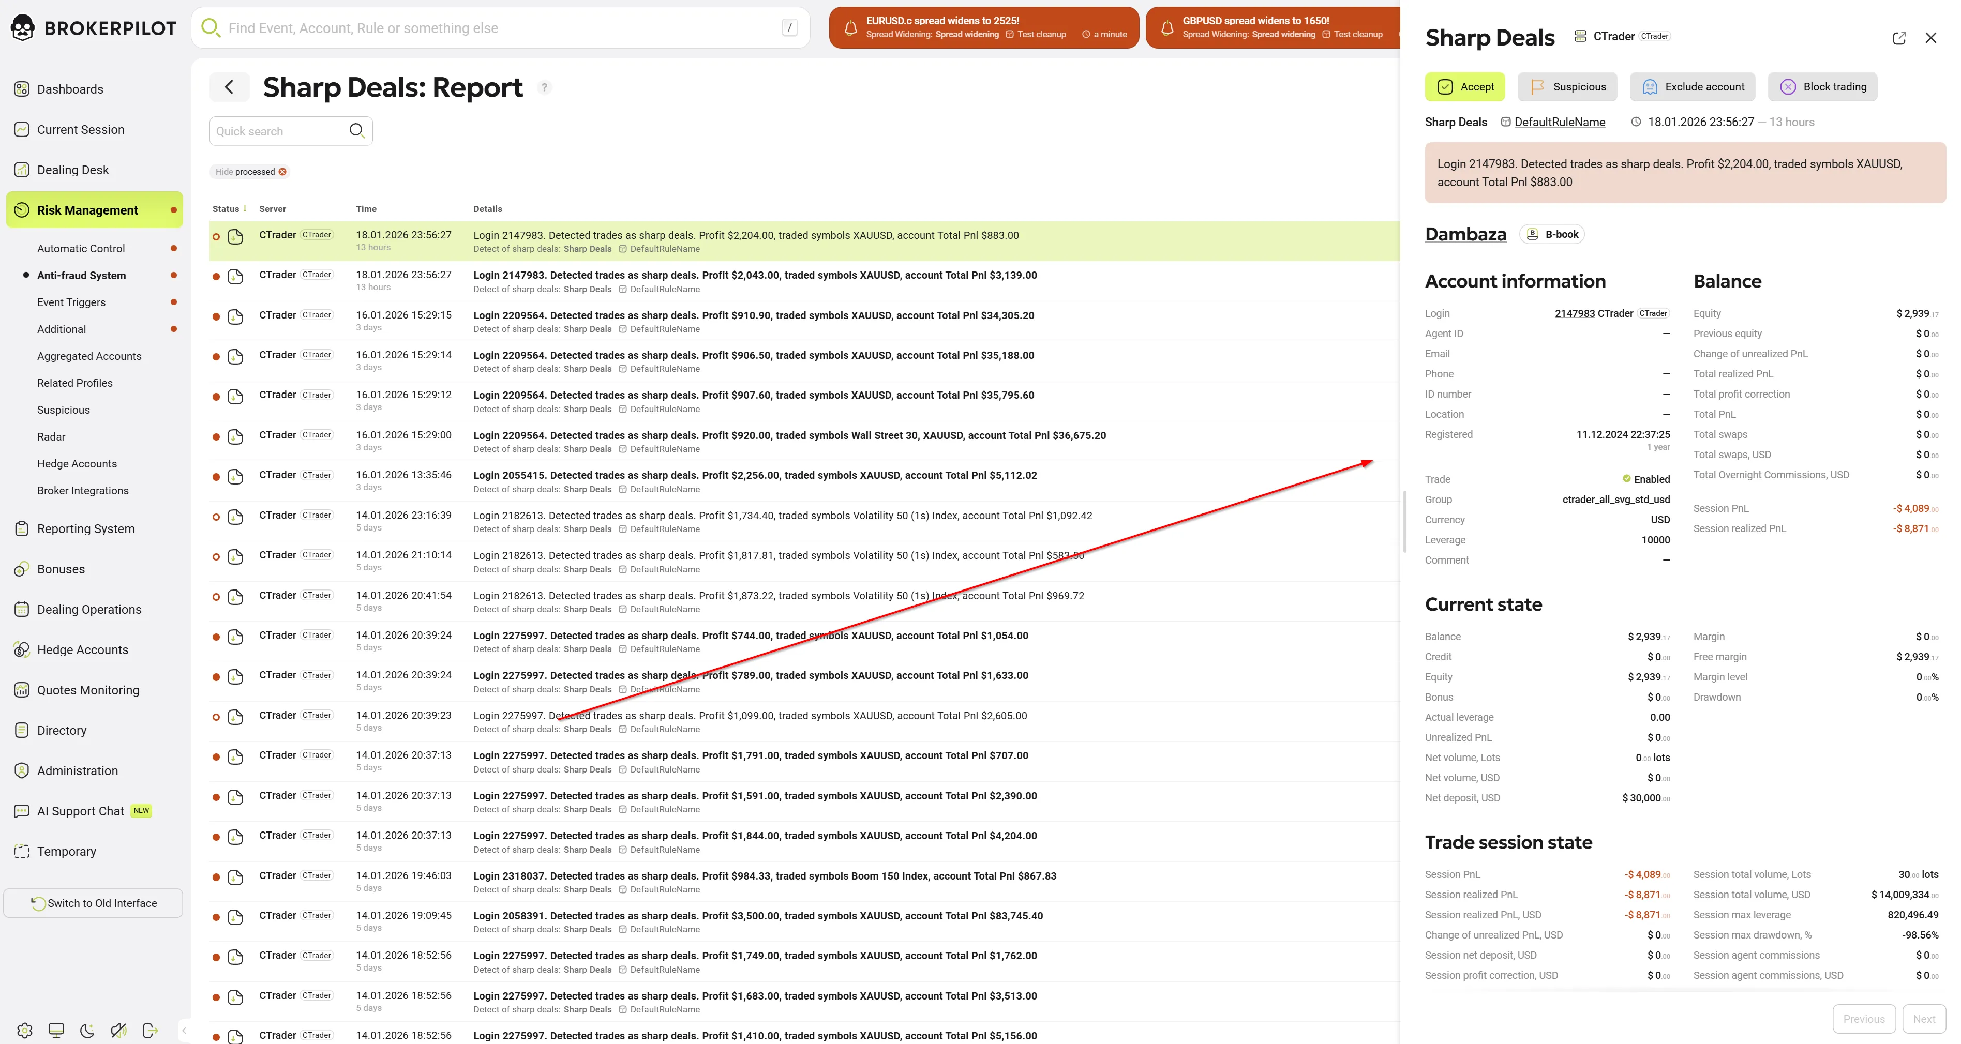Collapse sidebar with left chevron
Image resolution: width=1961 pixels, height=1044 pixels.
(184, 1031)
